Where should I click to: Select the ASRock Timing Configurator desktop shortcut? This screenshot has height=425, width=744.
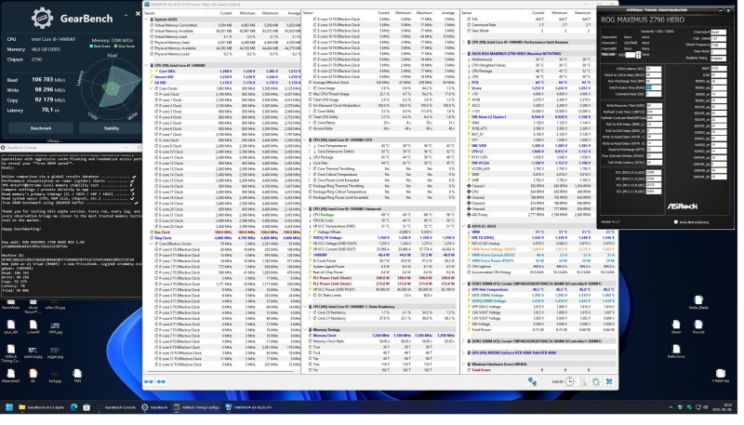11,353
